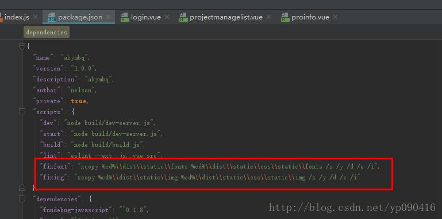
Task: Click the "start" script key
Action: click(52, 134)
